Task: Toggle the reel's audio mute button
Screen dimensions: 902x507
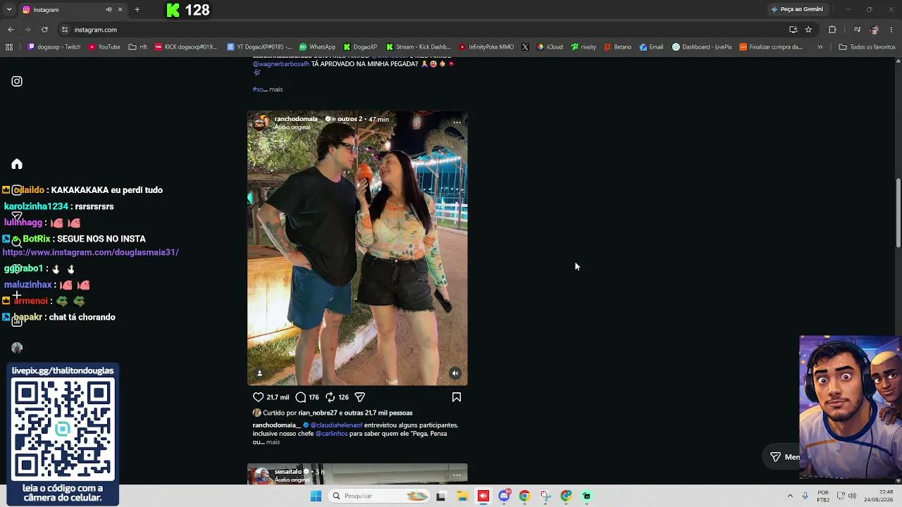Action: click(x=455, y=373)
